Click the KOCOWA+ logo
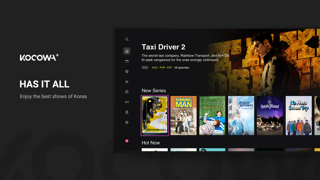This screenshot has width=320, height=180. point(39,57)
